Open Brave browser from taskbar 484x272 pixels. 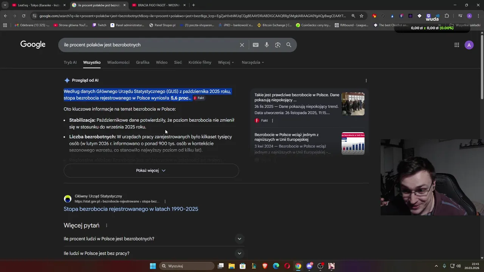tap(265, 266)
